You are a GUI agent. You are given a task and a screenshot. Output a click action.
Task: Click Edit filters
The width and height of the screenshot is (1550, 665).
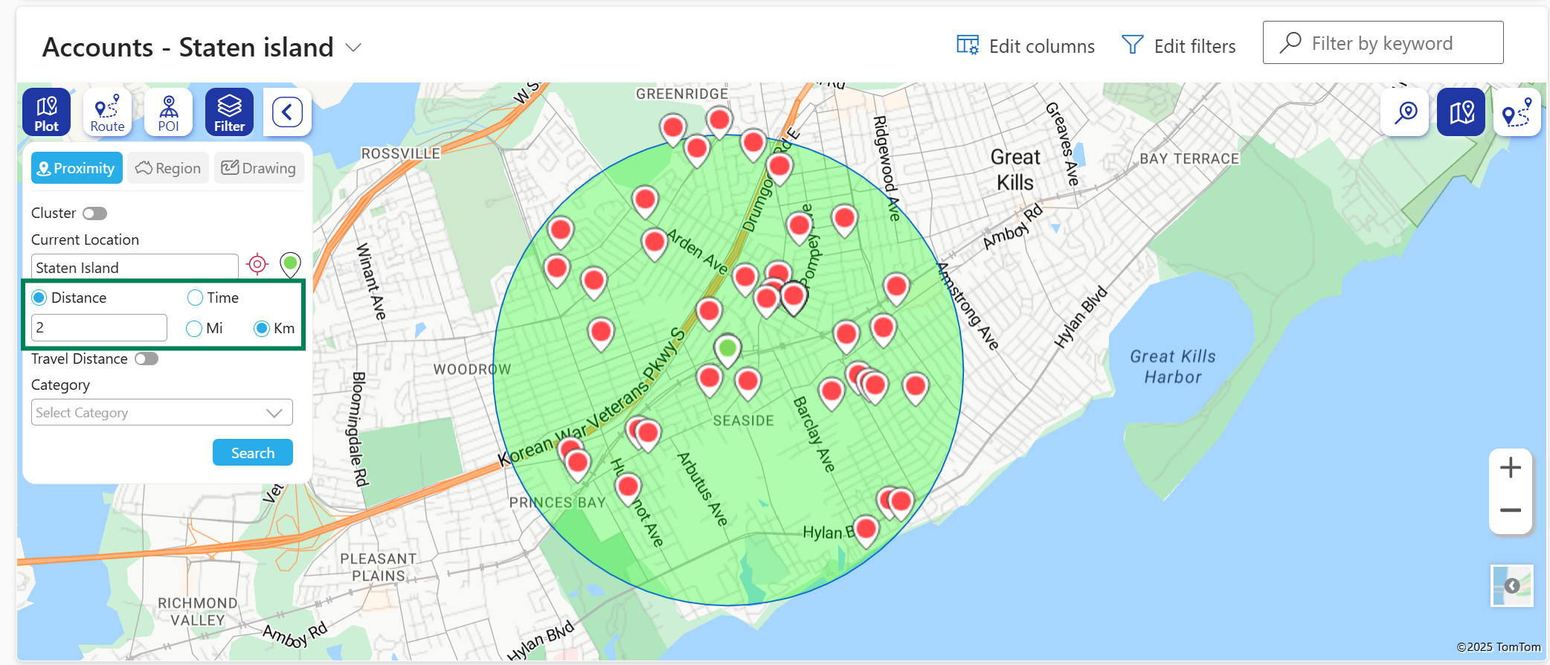pyautogui.click(x=1179, y=46)
